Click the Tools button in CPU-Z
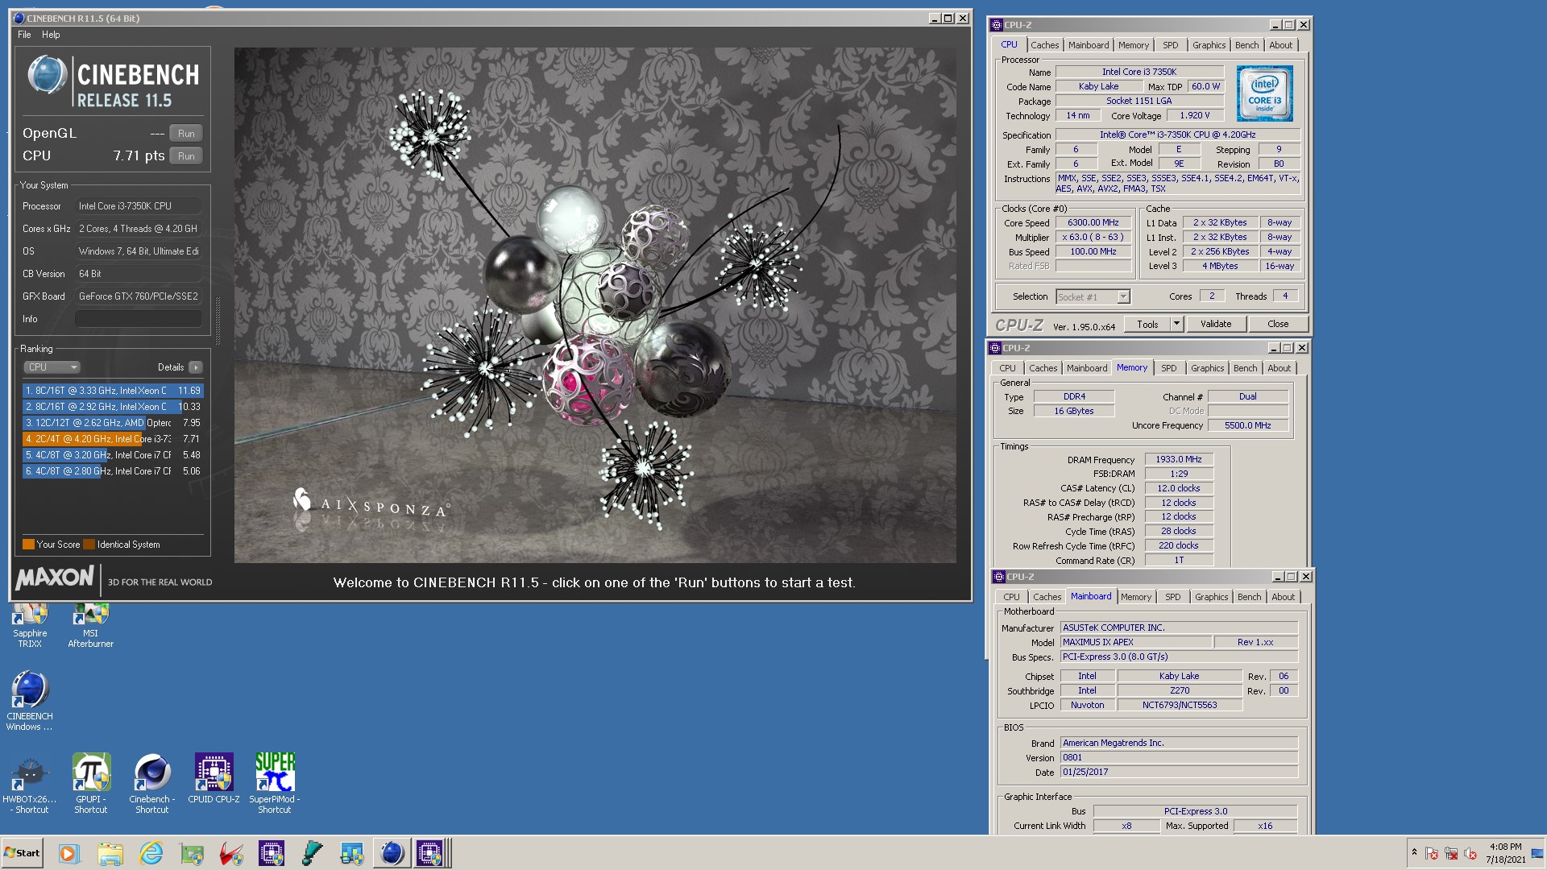This screenshot has width=1547, height=870. tap(1147, 325)
